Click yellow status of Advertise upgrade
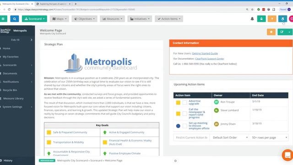The width and height of the screenshot is (293, 165). point(178,103)
